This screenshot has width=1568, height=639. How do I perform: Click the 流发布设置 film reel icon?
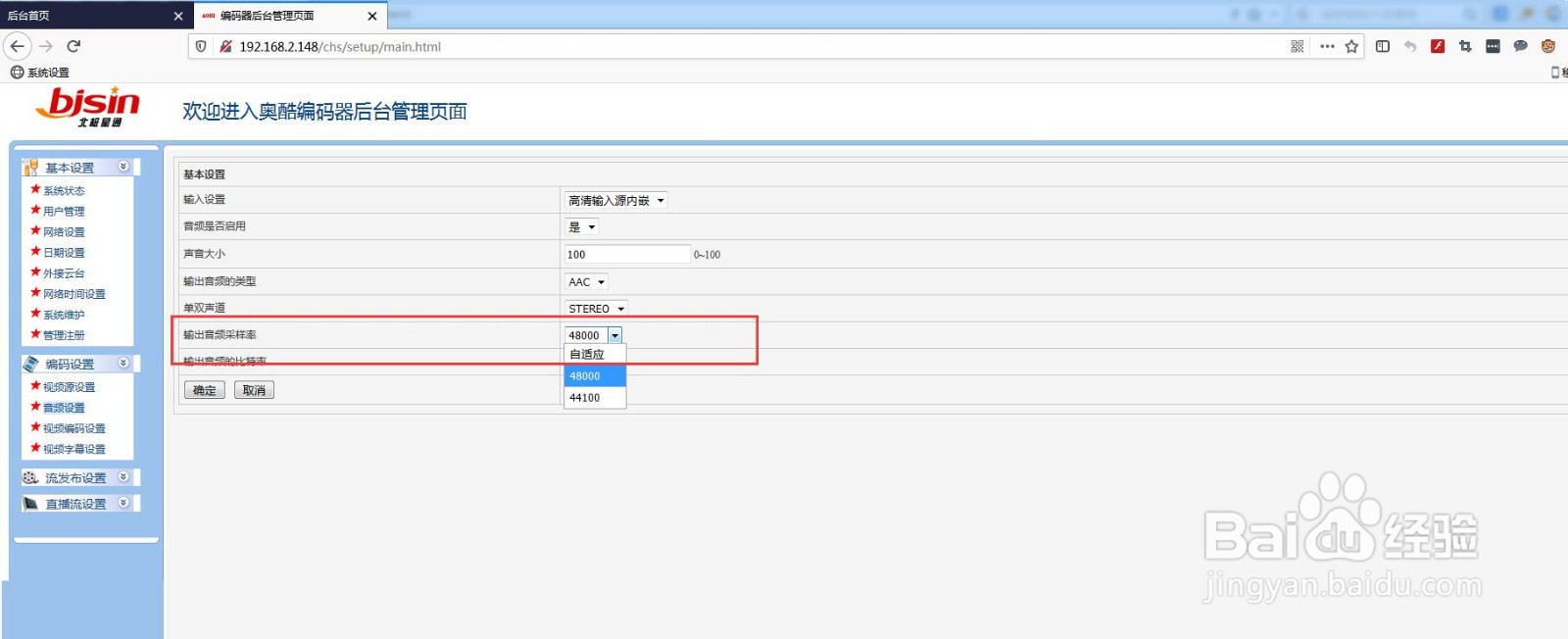[30, 477]
